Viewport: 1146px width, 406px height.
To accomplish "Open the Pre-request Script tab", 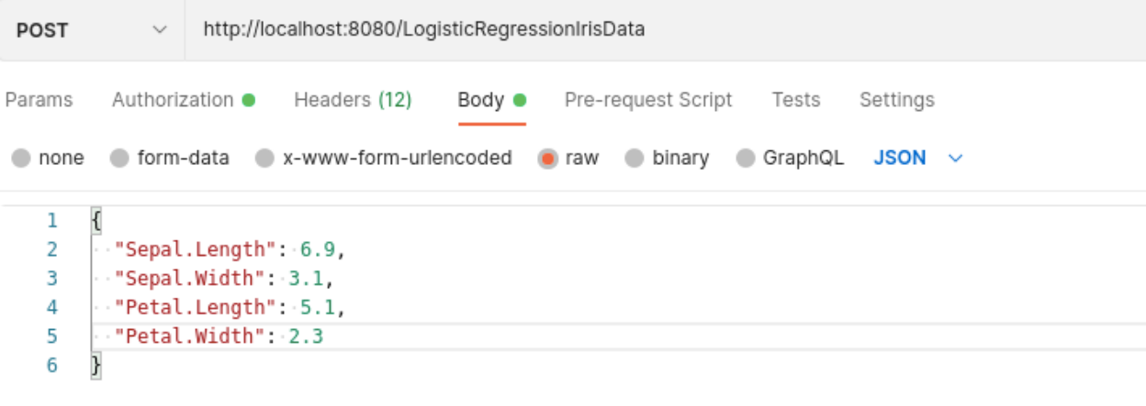I will (648, 100).
